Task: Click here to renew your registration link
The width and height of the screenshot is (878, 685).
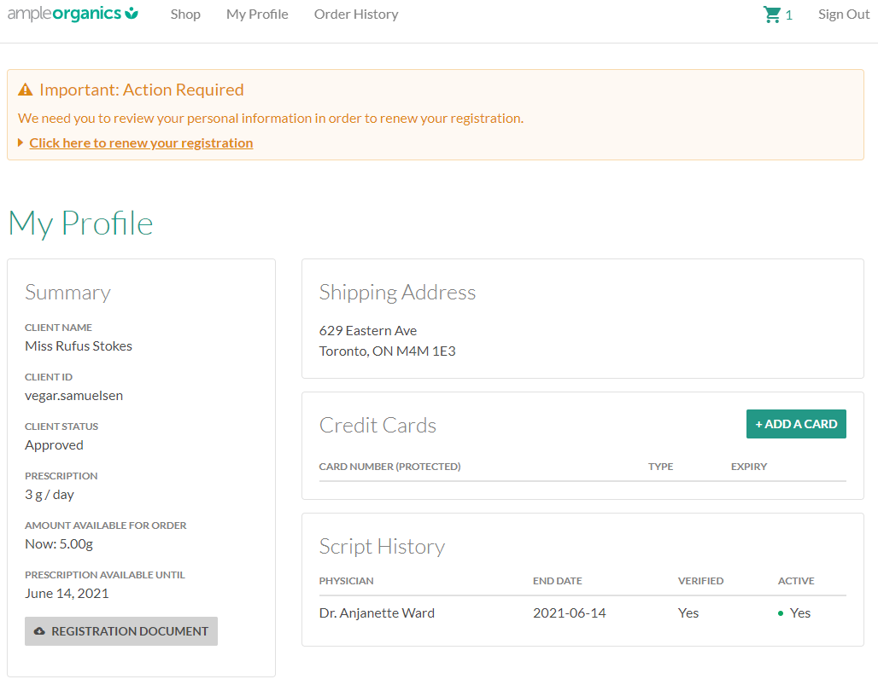Action: [141, 143]
